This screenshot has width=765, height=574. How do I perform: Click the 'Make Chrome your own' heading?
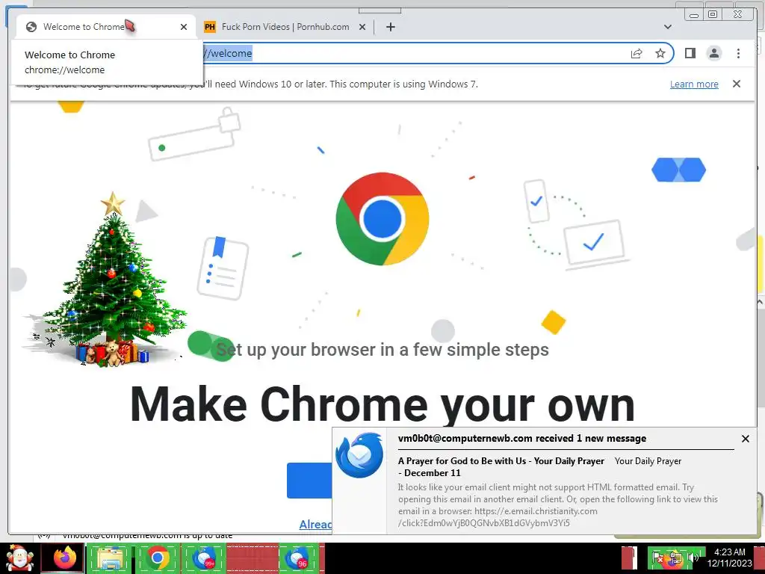coord(382,405)
